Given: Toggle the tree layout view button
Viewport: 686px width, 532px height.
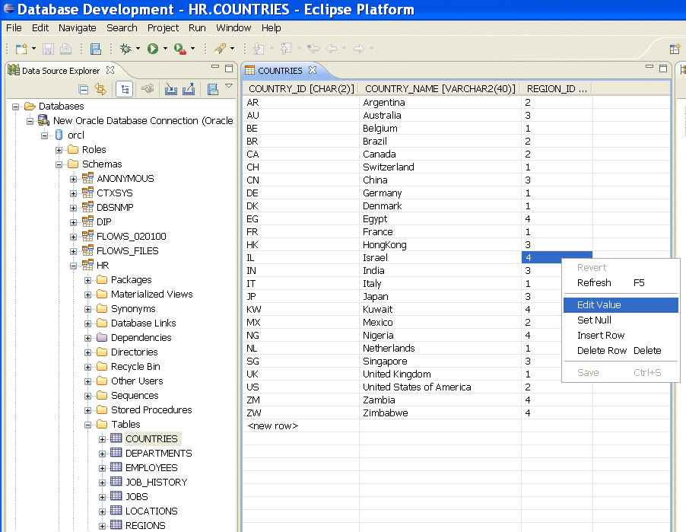Looking at the screenshot, I should [125, 89].
